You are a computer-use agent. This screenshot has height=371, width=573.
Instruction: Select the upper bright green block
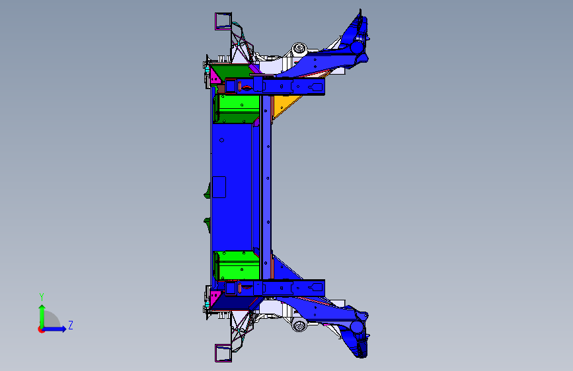239,104
